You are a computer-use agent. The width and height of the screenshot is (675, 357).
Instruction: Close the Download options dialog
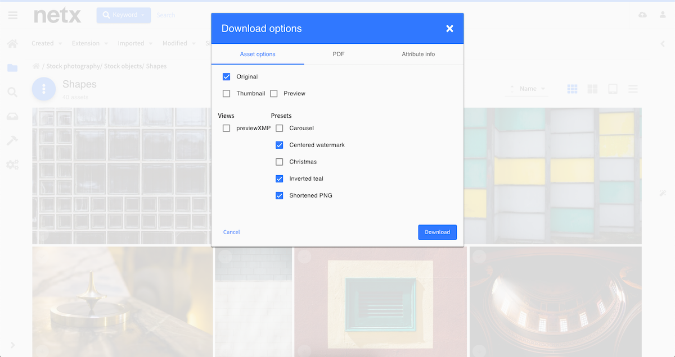coord(449,29)
